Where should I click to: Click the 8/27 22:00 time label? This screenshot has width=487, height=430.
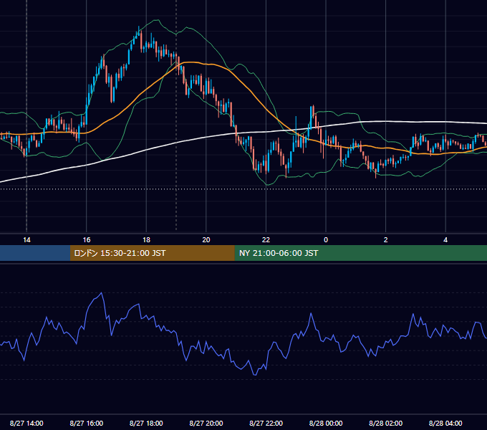coord(266,423)
